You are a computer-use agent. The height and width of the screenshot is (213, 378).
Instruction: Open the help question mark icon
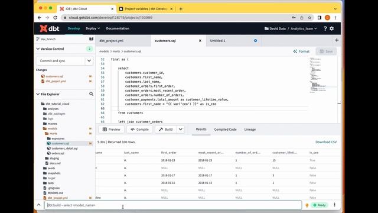coord(325,28)
